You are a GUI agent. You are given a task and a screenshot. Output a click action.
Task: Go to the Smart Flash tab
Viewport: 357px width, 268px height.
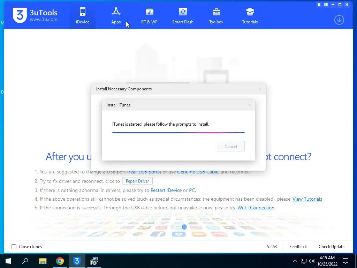tap(183, 15)
